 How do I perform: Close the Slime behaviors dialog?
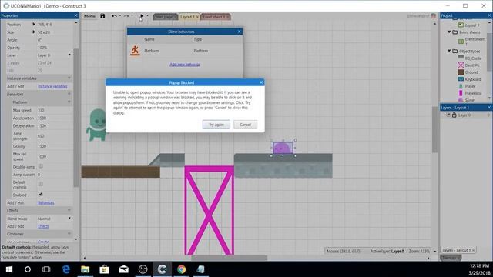pos(239,32)
